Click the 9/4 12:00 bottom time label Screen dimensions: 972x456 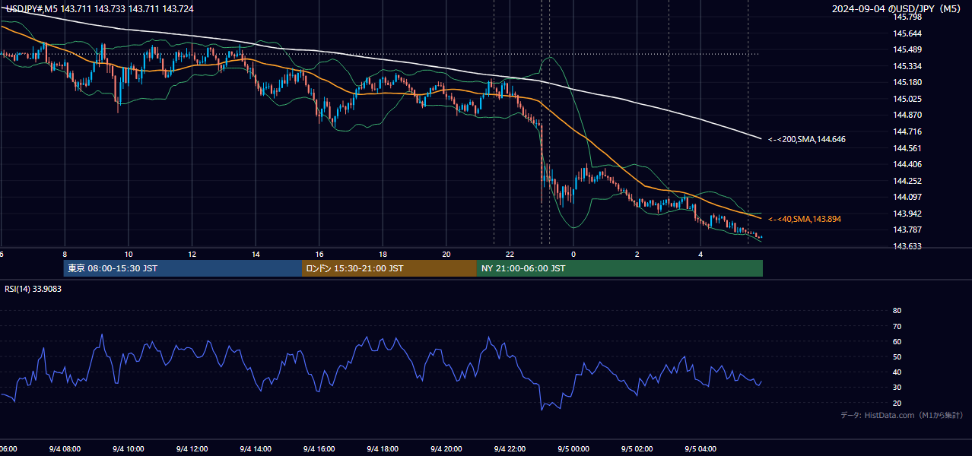192,449
